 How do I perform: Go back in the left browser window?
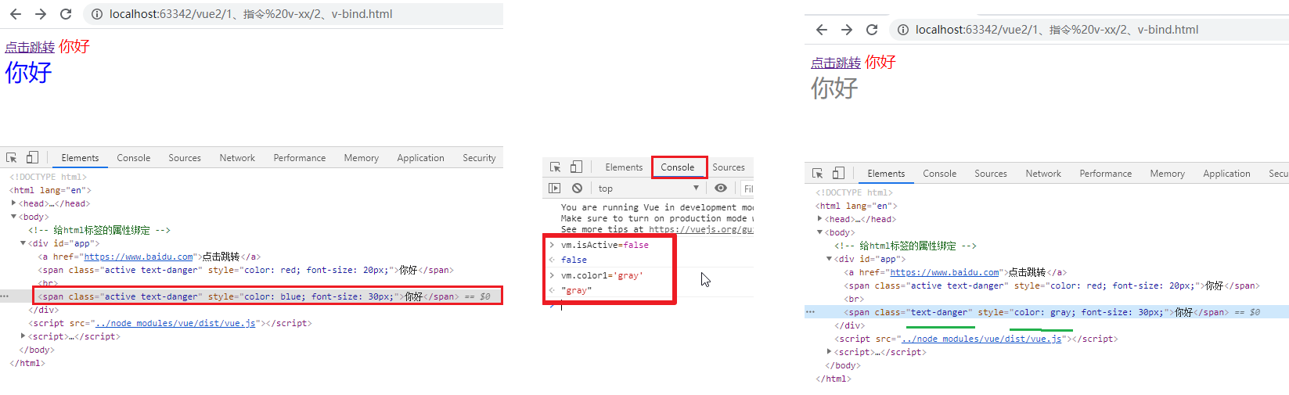(16, 14)
